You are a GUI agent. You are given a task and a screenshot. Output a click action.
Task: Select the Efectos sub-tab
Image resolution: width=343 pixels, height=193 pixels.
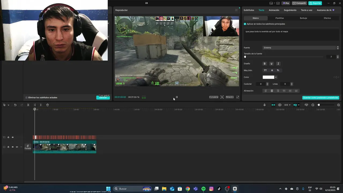pyautogui.click(x=327, y=18)
